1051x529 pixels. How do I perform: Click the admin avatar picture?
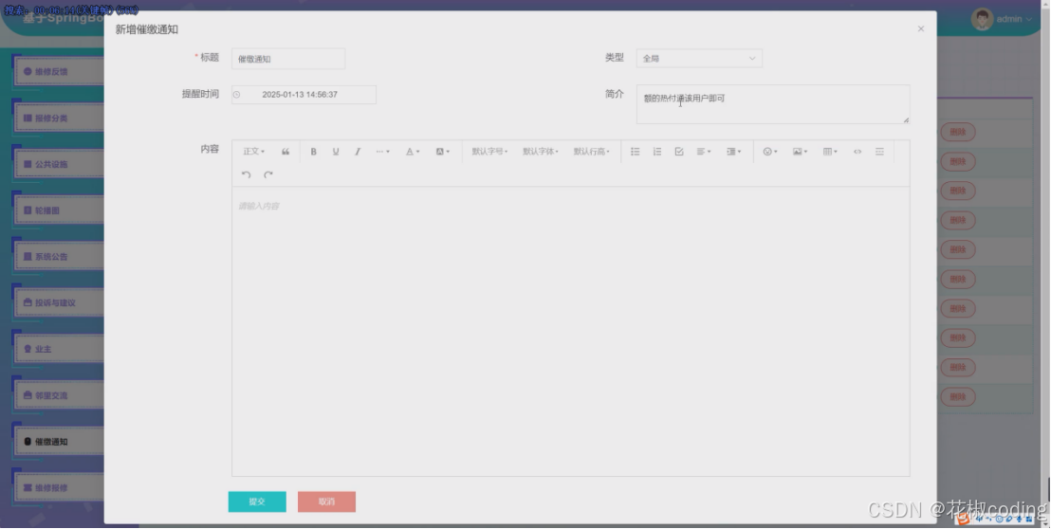point(982,19)
